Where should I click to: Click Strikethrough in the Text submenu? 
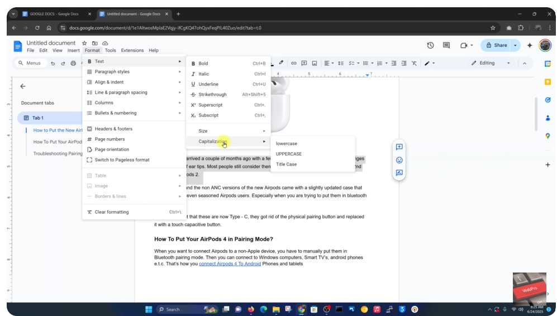(228, 94)
